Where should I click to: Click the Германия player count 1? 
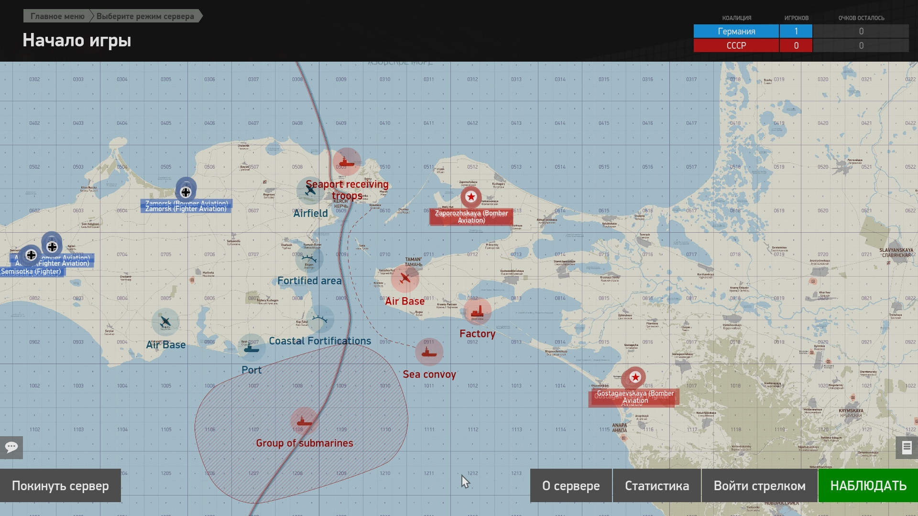click(796, 31)
